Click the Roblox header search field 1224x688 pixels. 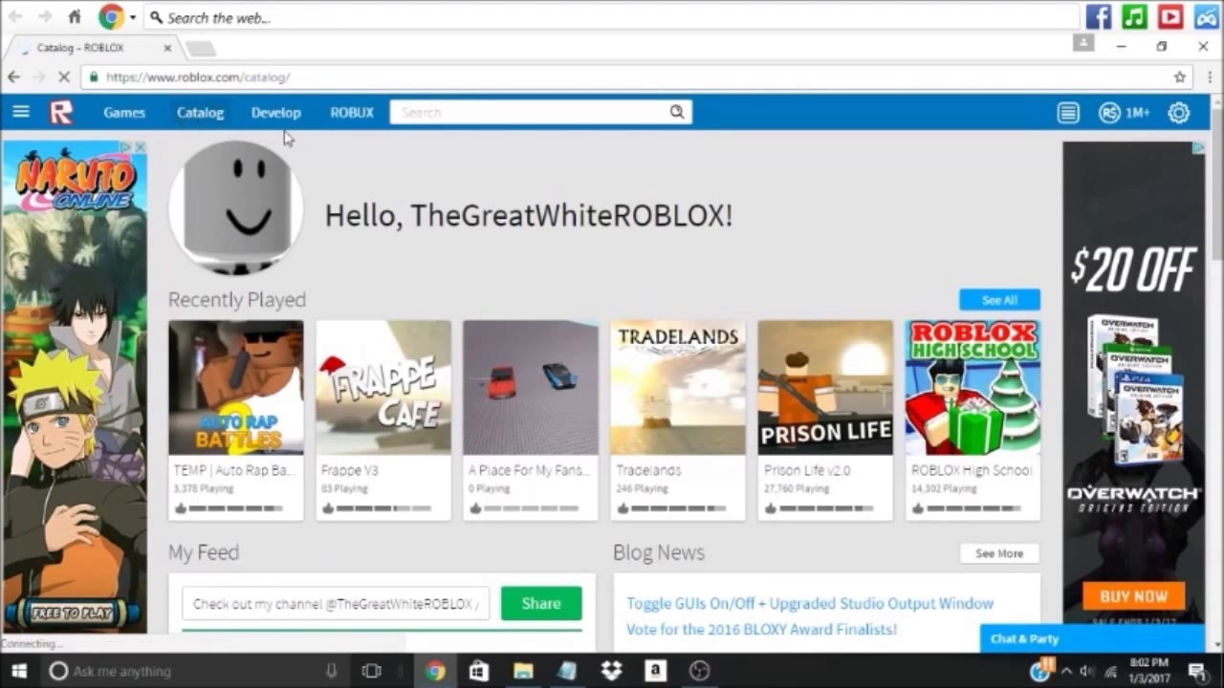(x=540, y=112)
